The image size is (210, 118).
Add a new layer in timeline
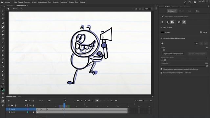[9, 106]
